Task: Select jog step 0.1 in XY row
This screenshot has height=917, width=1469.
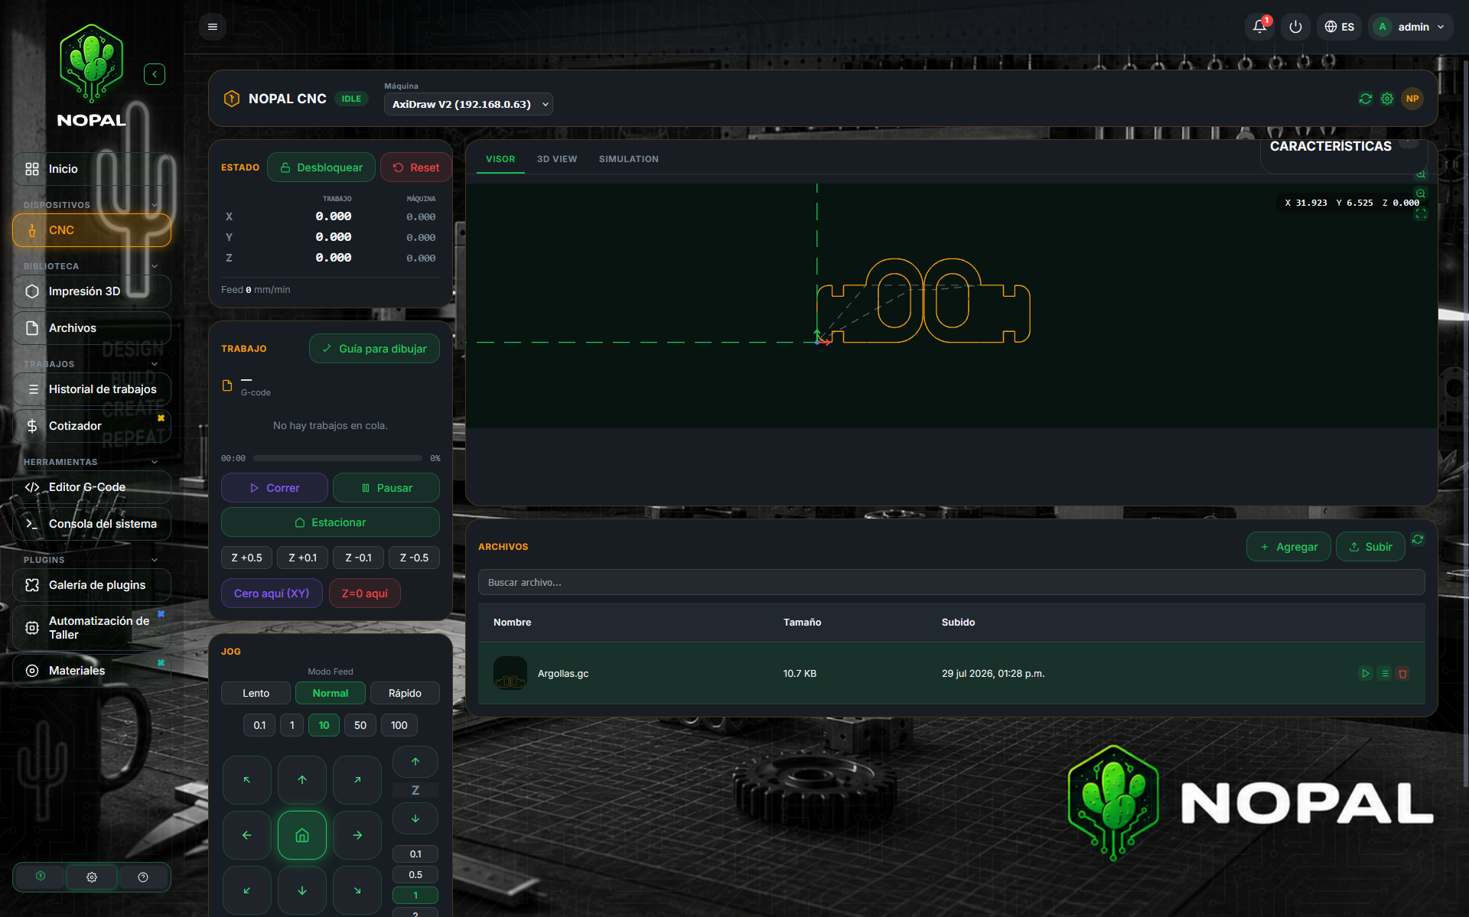Action: [260, 725]
